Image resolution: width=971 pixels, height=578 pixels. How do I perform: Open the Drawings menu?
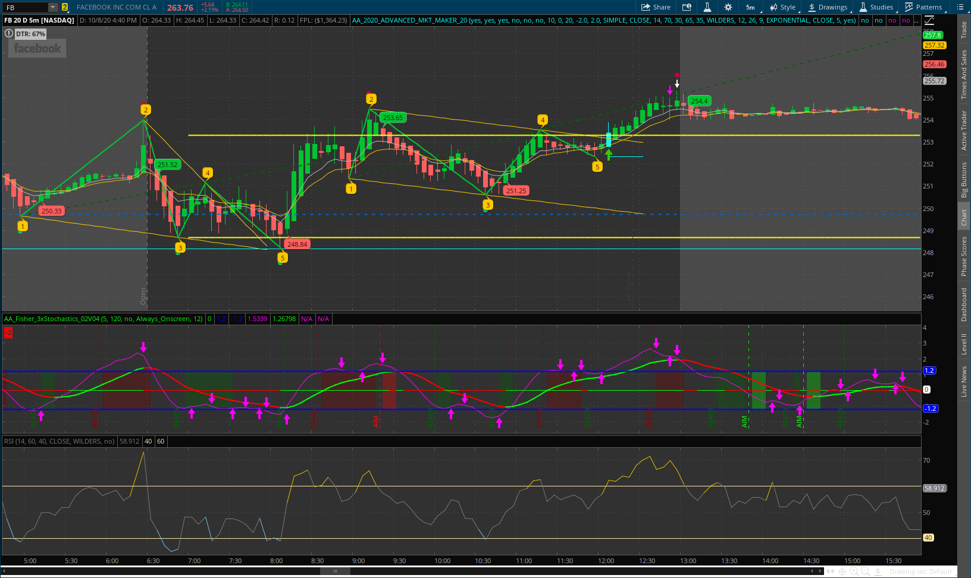pyautogui.click(x=827, y=7)
